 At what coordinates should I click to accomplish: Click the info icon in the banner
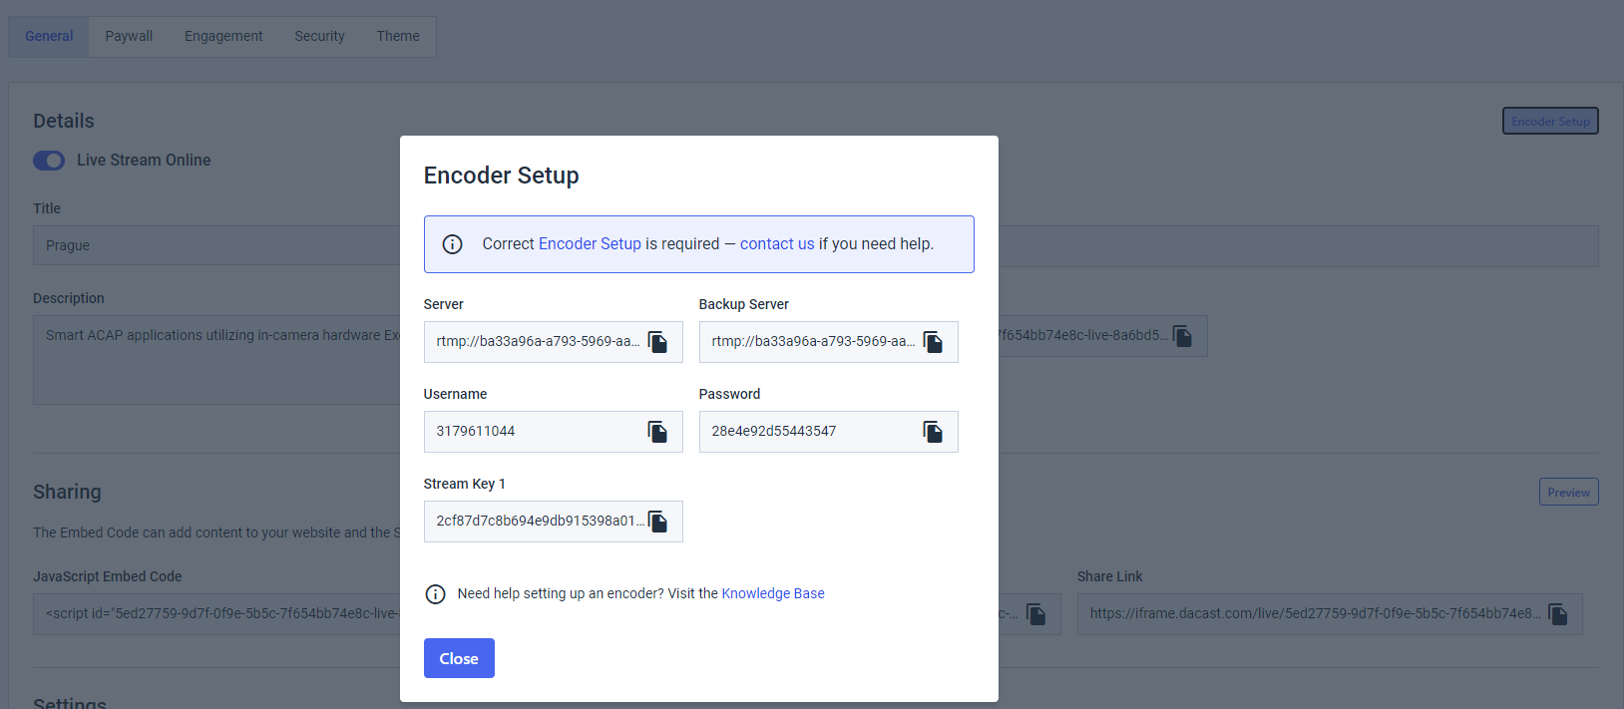(x=452, y=244)
